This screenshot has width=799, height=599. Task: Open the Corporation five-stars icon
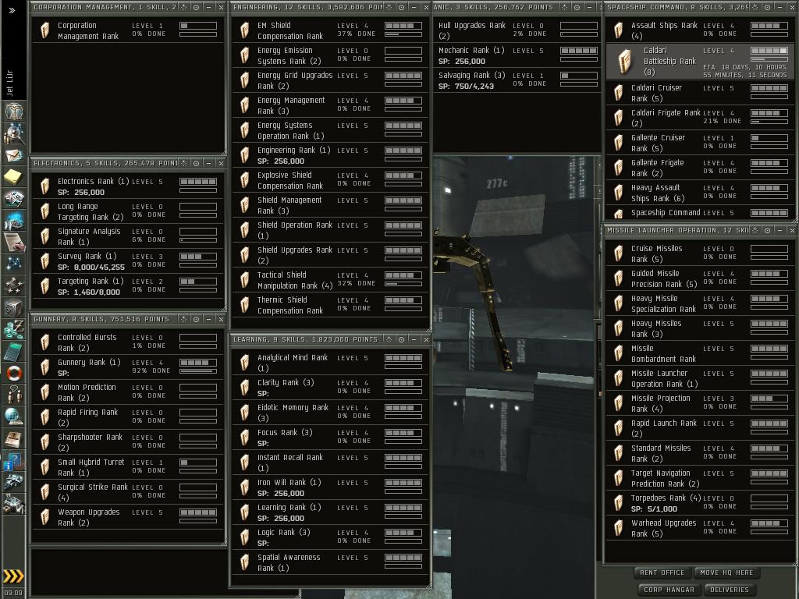(14, 285)
